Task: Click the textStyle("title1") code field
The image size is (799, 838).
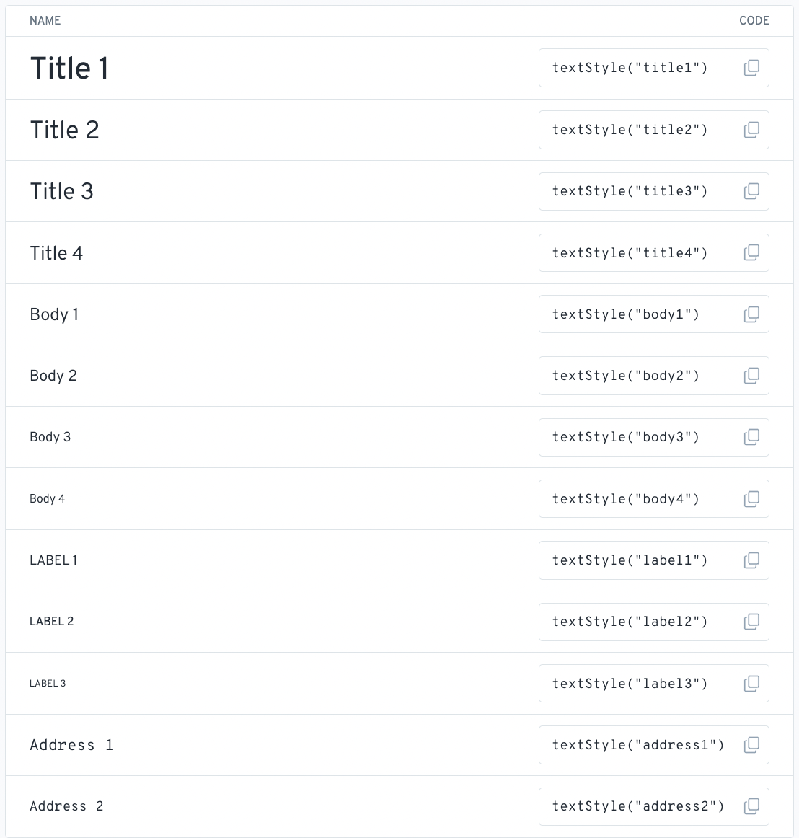Action: [x=653, y=68]
